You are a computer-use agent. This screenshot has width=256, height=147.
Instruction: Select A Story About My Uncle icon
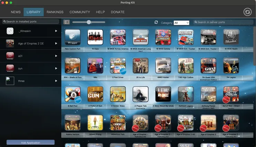click(163, 94)
